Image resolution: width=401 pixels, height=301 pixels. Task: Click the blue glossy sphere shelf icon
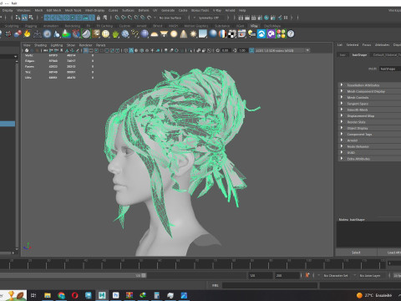(x=145, y=33)
